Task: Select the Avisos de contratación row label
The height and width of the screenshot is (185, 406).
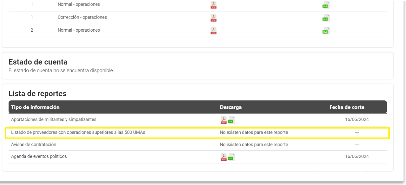Action: pyautogui.click(x=33, y=145)
